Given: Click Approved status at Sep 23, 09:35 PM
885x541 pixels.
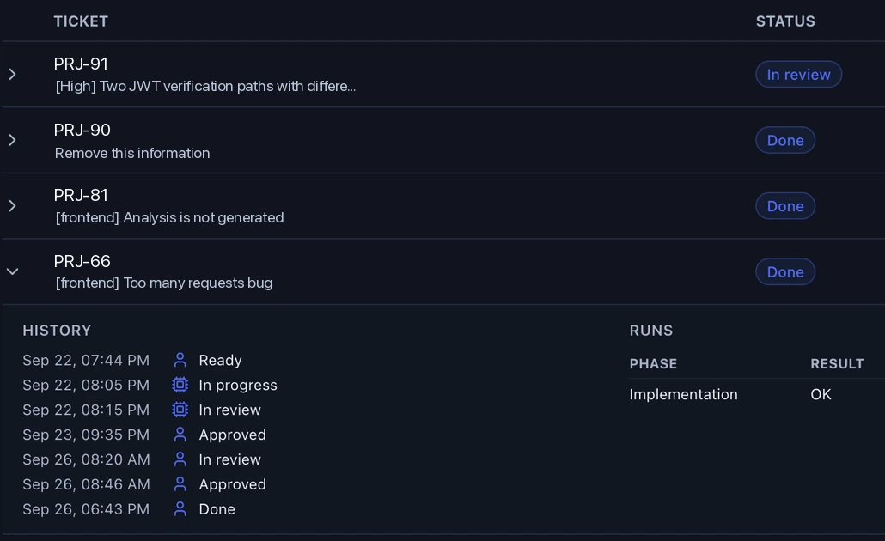Looking at the screenshot, I should 232,435.
